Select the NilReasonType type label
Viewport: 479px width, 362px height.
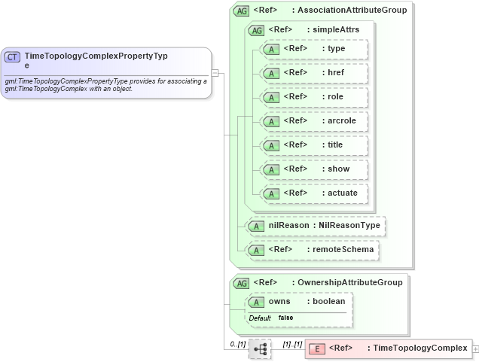pos(349,225)
